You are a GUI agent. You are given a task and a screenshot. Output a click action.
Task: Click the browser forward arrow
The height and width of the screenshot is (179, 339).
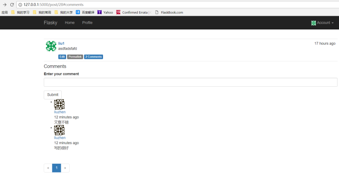(4, 4)
